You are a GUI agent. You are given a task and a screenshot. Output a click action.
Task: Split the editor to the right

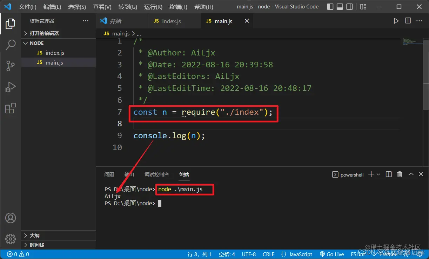click(x=408, y=21)
